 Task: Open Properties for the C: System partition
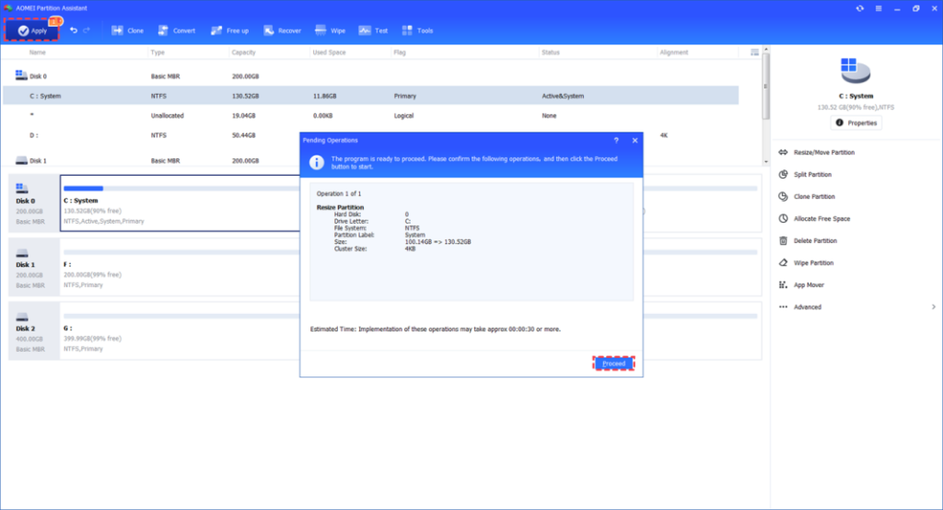[x=856, y=122]
